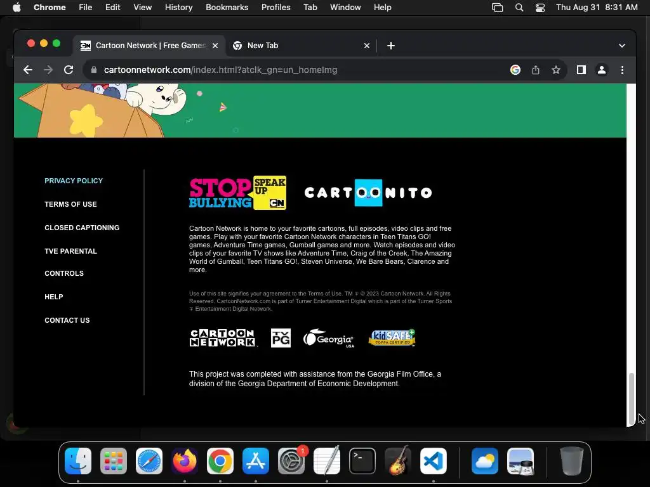This screenshot has width=650, height=487.
Task: Open the Bookmarks menu
Action: (x=227, y=8)
